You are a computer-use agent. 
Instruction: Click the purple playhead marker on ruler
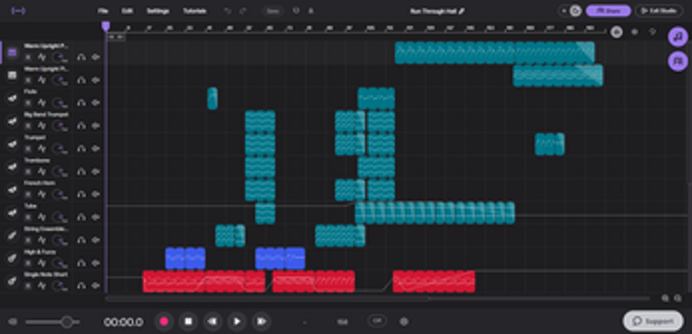(106, 26)
